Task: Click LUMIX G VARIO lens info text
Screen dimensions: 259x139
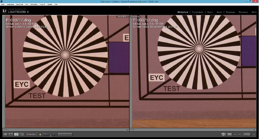Action: coord(26,27)
